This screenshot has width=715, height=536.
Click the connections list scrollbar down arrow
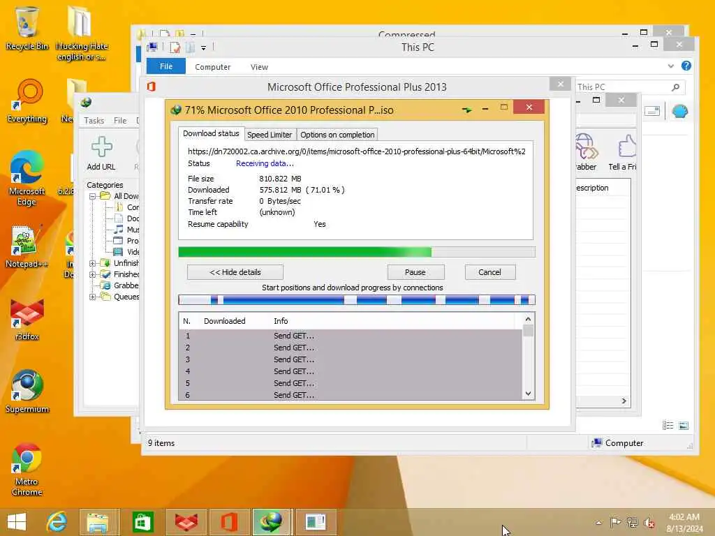528,394
